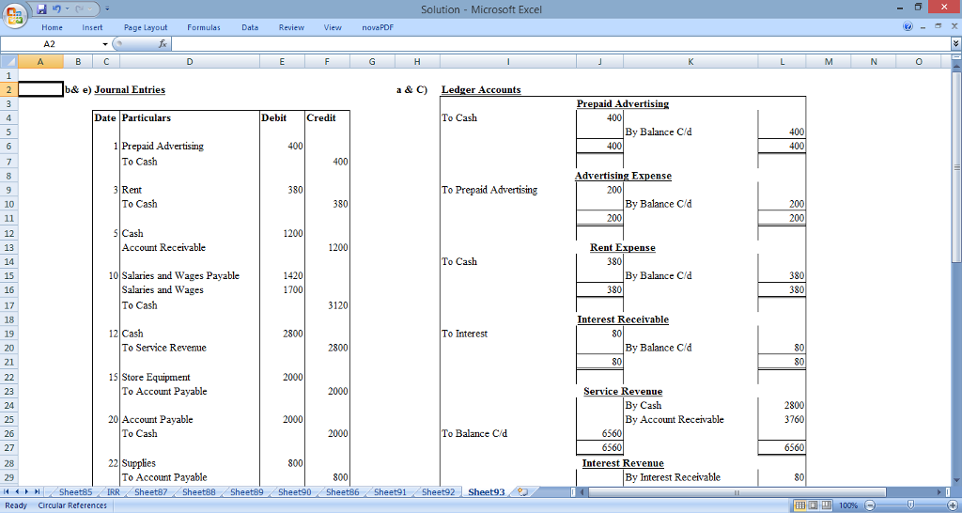Switch to the Sheet92 tab
This screenshot has height=513, width=962.
438,492
